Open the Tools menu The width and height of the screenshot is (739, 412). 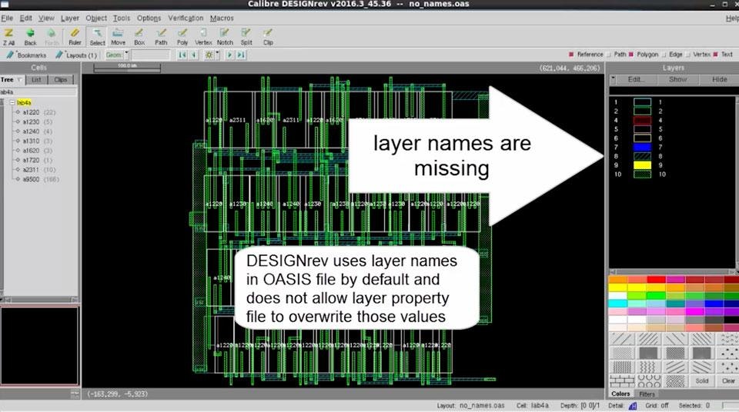(x=121, y=18)
